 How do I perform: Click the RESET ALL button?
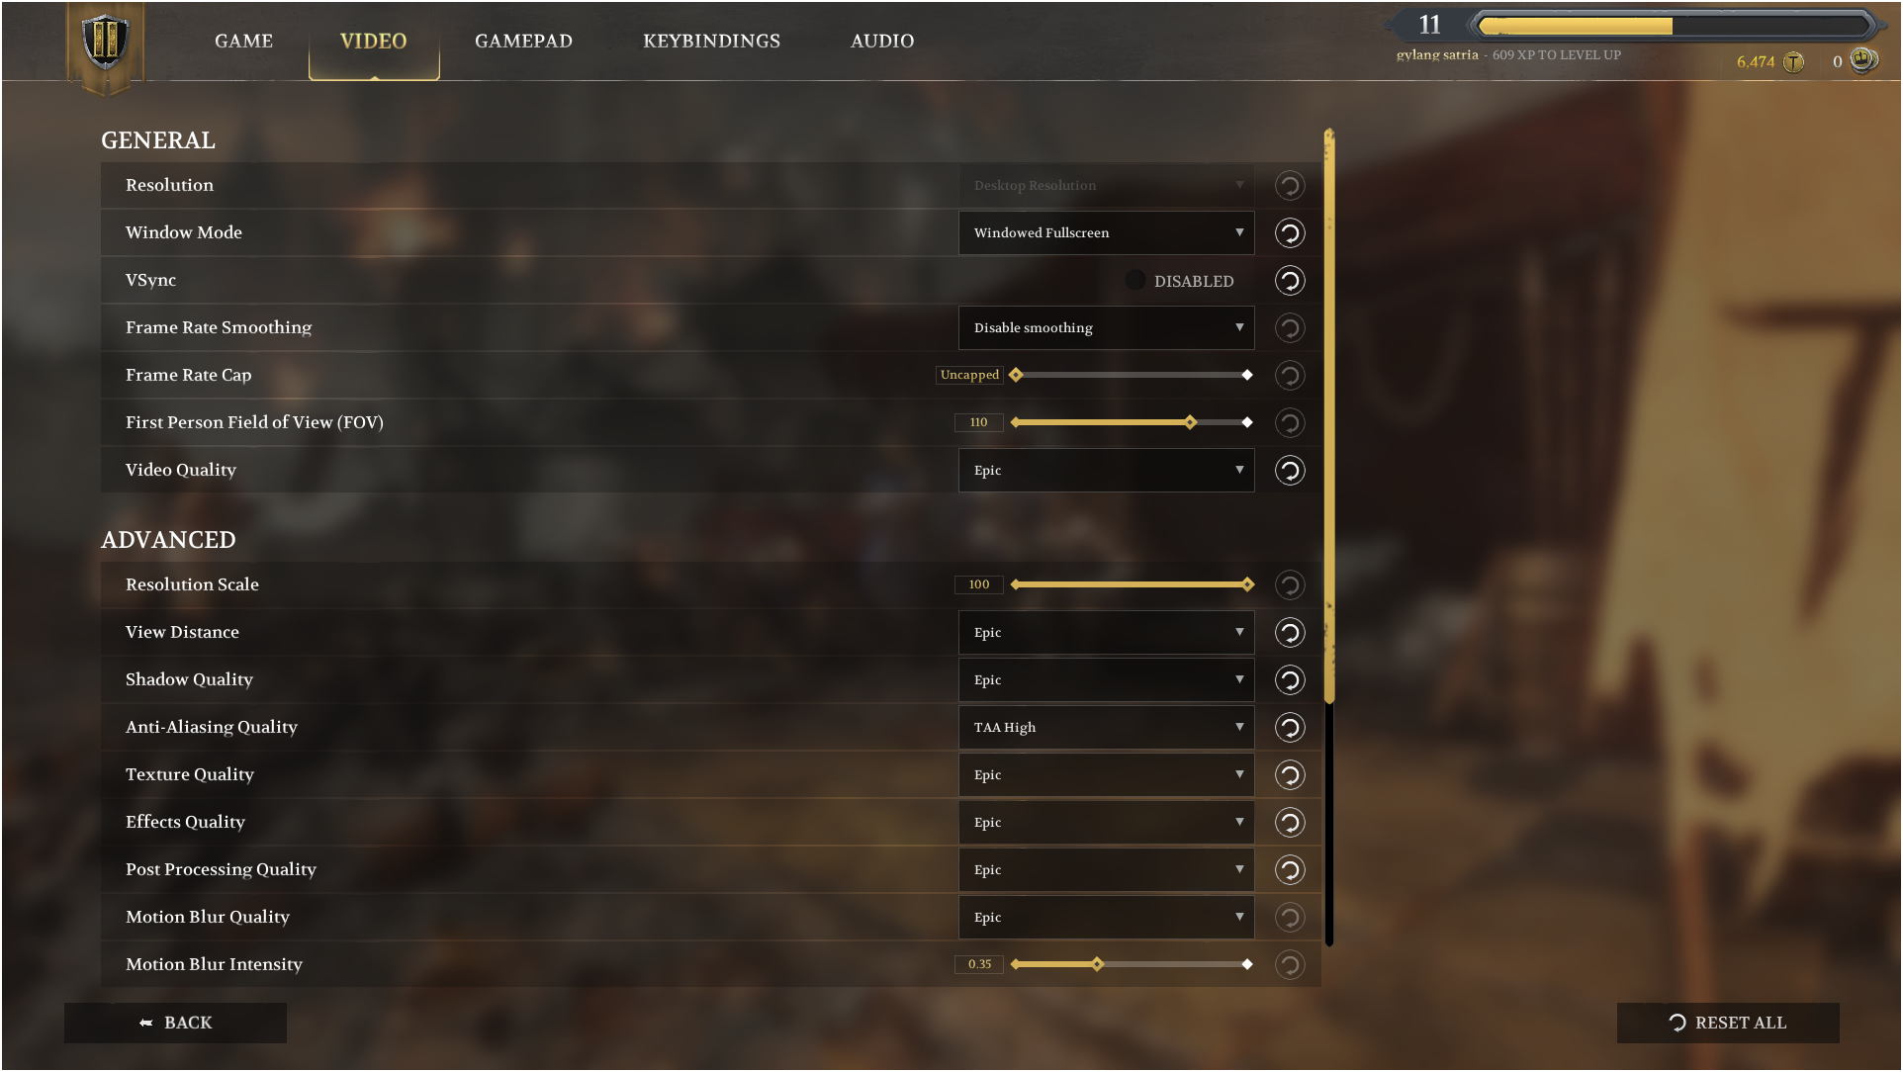click(1728, 1023)
